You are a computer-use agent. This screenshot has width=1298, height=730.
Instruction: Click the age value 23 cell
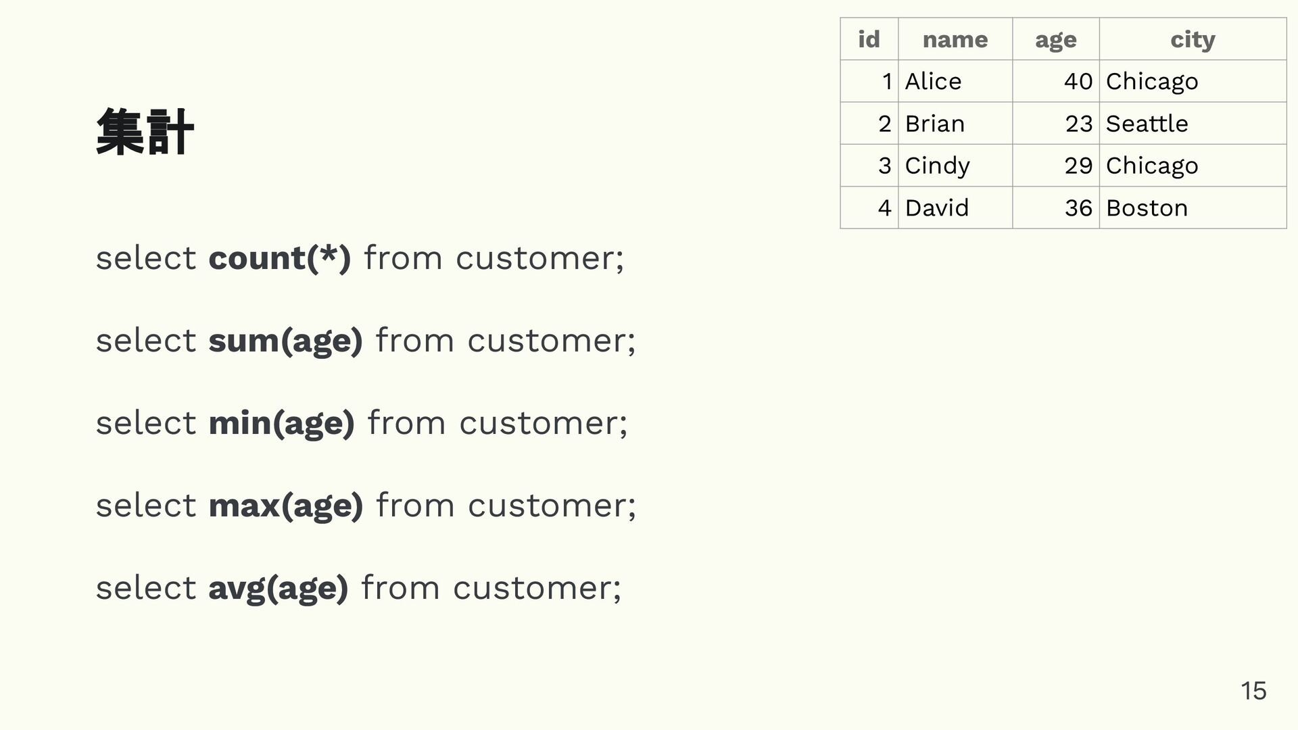1056,123
